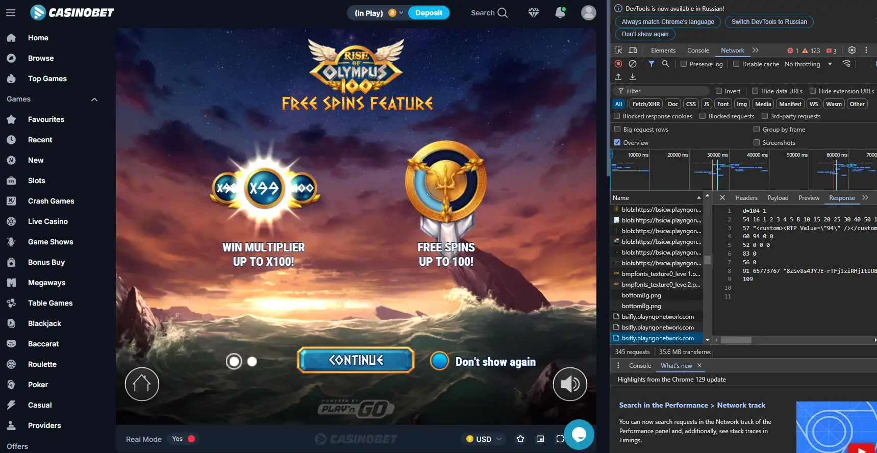Click the game's home icon button
877x453 pixels.
(142, 384)
